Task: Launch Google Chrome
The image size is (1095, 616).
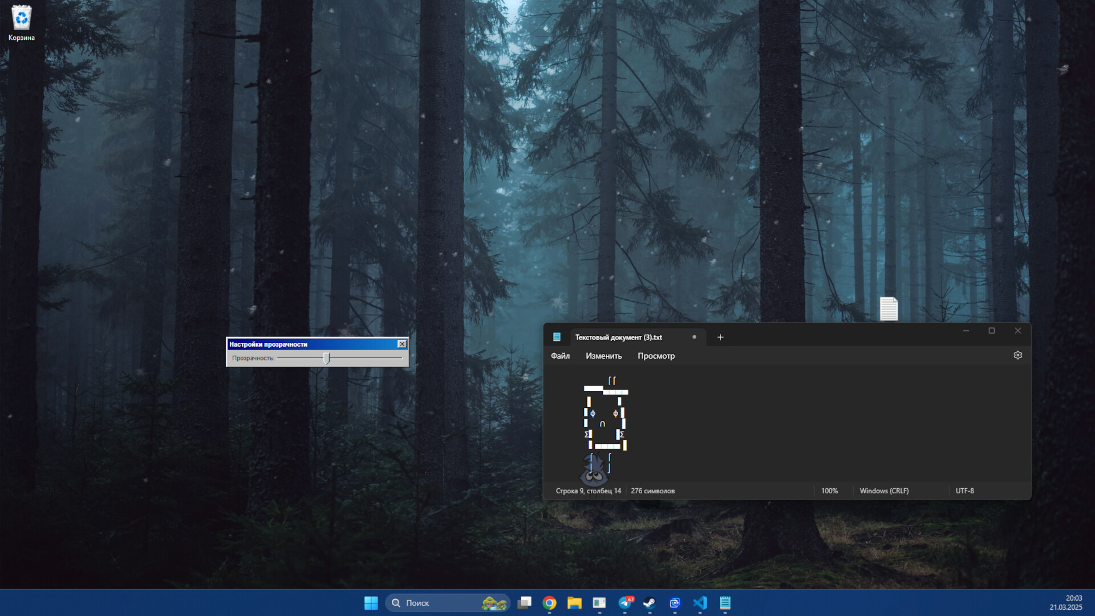Action: click(x=549, y=603)
